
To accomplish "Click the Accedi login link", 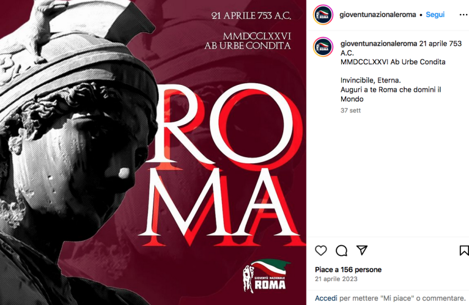I will pyautogui.click(x=326, y=298).
